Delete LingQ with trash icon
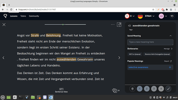The height and width of the screenshot is (100, 178). [132, 89]
